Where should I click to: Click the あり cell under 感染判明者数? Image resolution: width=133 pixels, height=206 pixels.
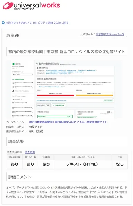pos(15,164)
